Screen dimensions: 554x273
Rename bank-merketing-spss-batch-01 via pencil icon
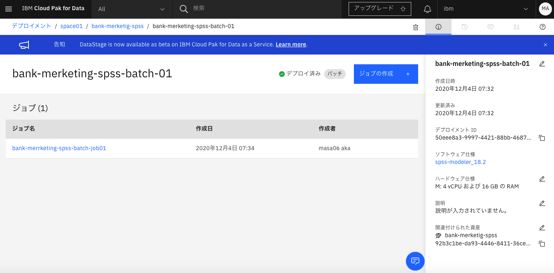pyautogui.click(x=542, y=63)
